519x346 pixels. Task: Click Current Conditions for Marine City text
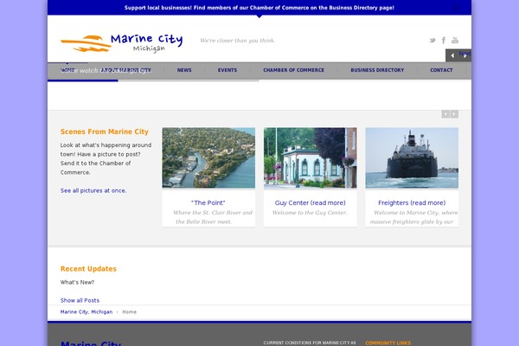tap(310, 343)
